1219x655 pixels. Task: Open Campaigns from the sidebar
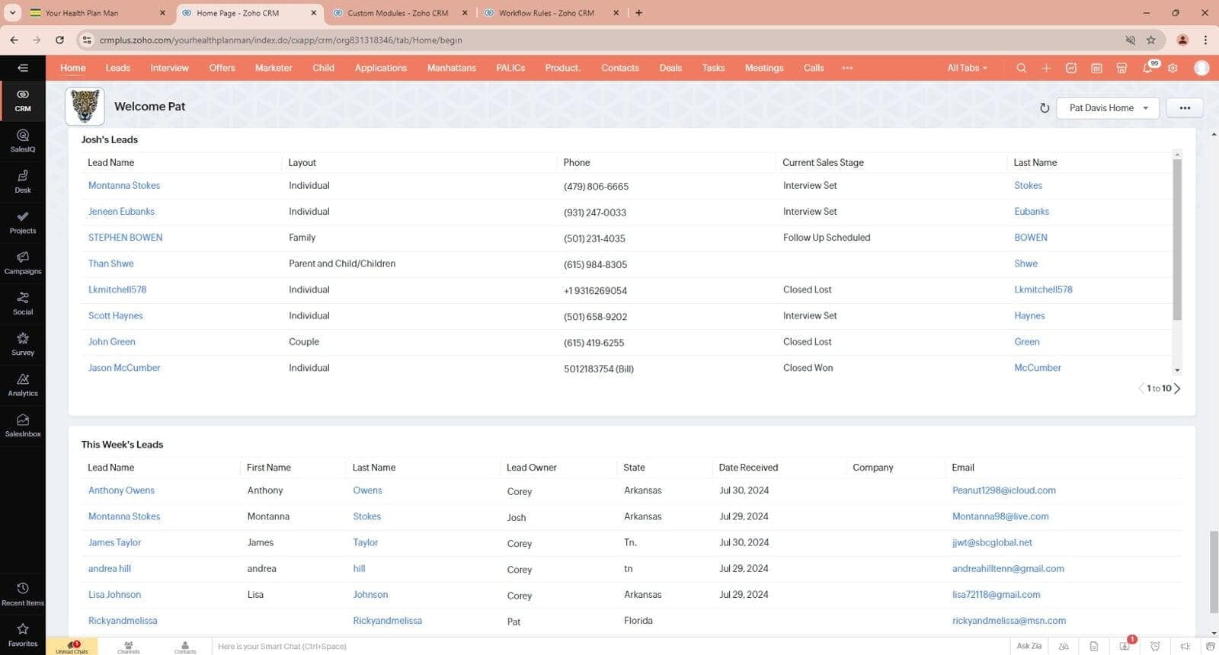click(23, 263)
